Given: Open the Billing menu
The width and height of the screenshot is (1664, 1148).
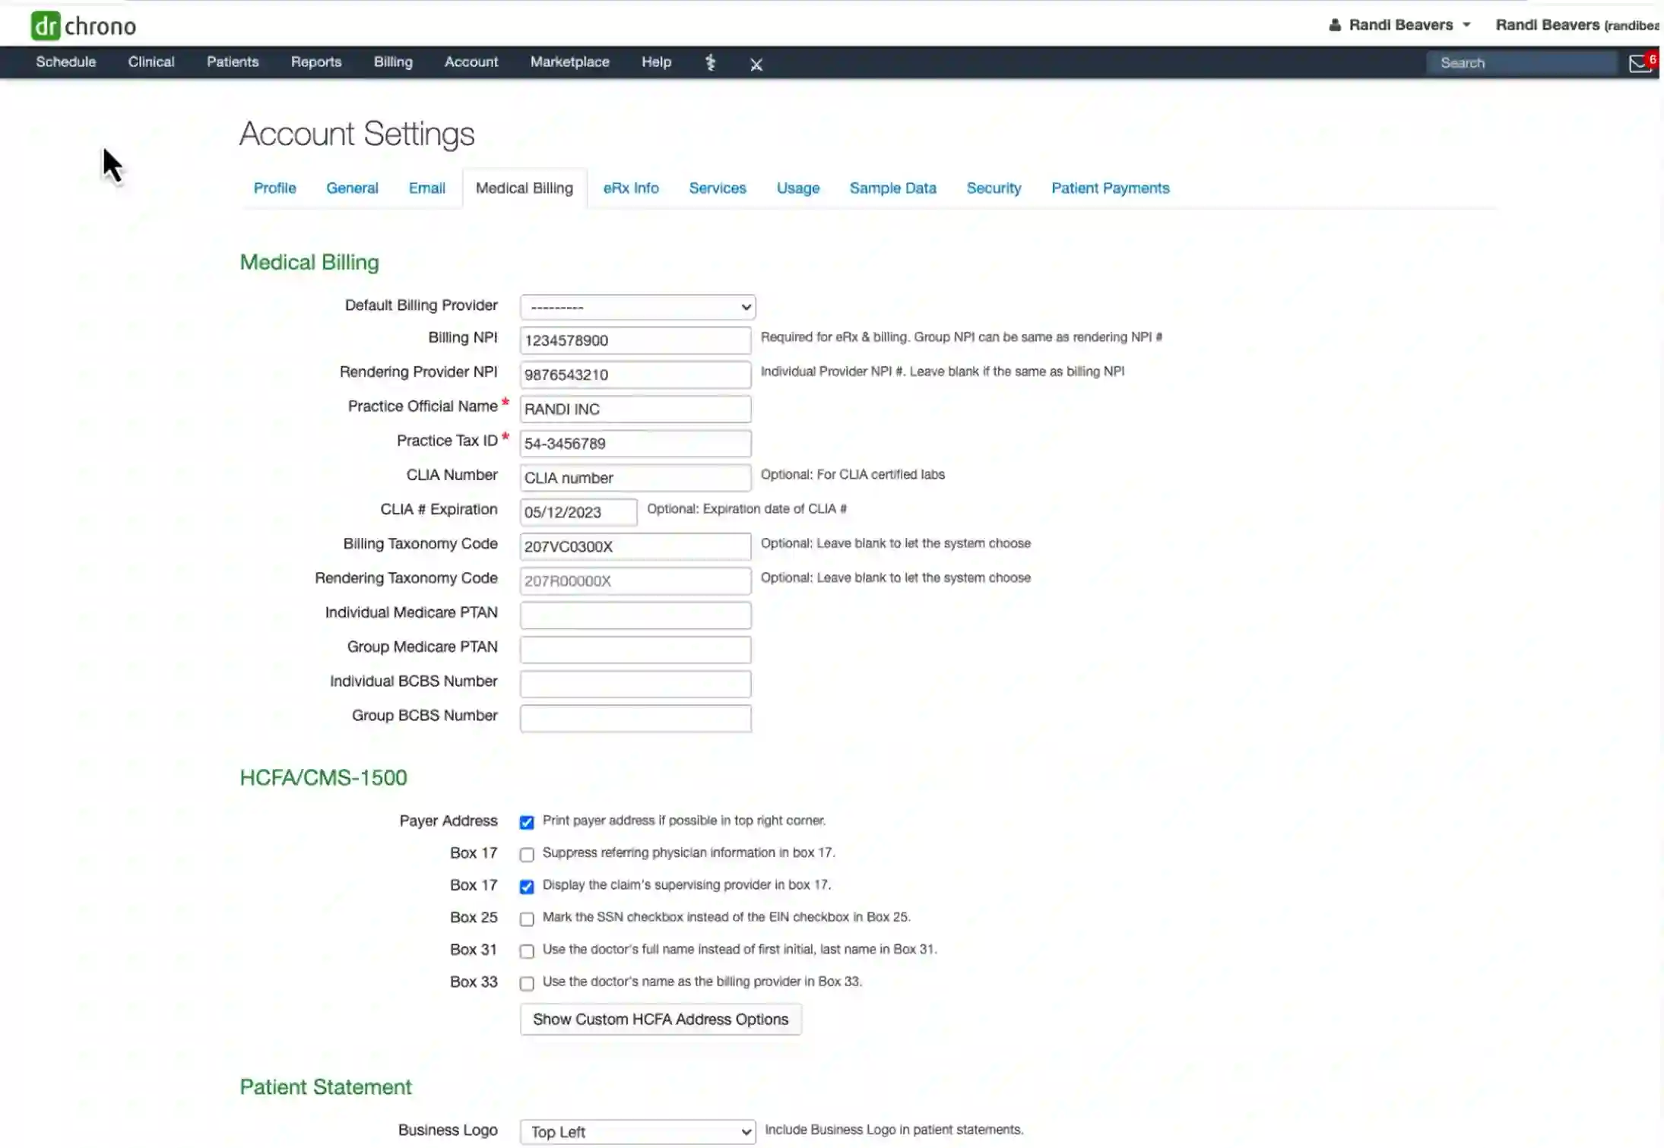Looking at the screenshot, I should pyautogui.click(x=392, y=62).
